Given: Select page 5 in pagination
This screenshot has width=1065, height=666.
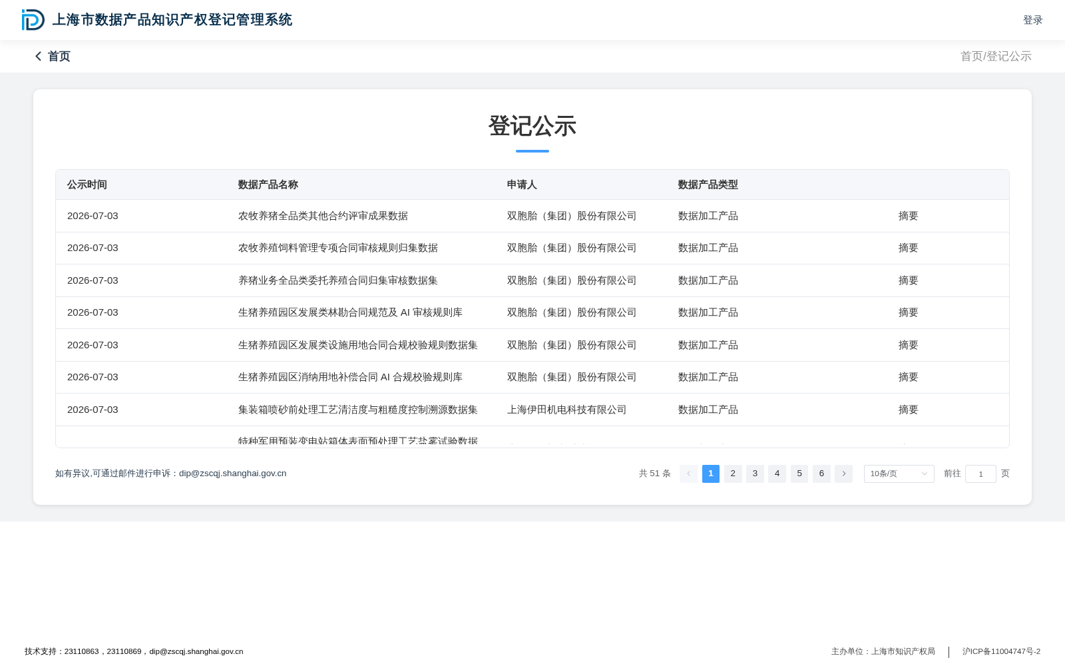Looking at the screenshot, I should coord(799,474).
